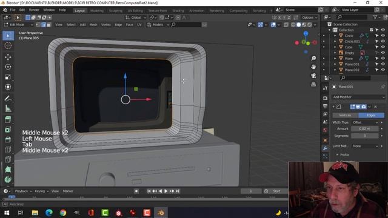
Task: Select the Measure tool
Action: coord(8,108)
